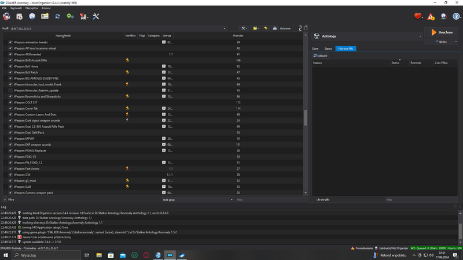Image resolution: width=463 pixels, height=260 pixels.
Task: Switch to the Zapisy tab
Action: (x=328, y=49)
